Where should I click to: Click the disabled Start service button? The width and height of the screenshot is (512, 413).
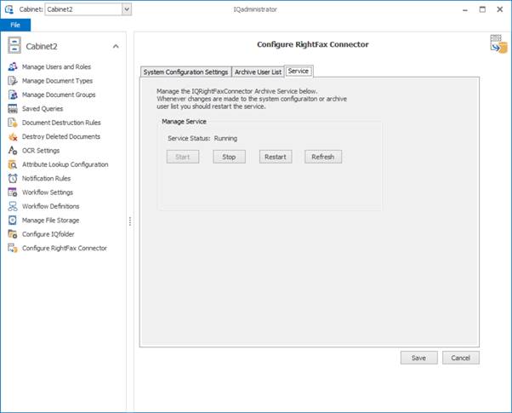pos(183,157)
